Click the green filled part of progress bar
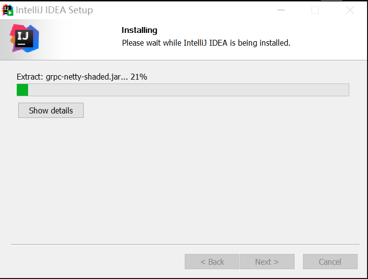Screen dimensions: 368x279 [x=23, y=90]
